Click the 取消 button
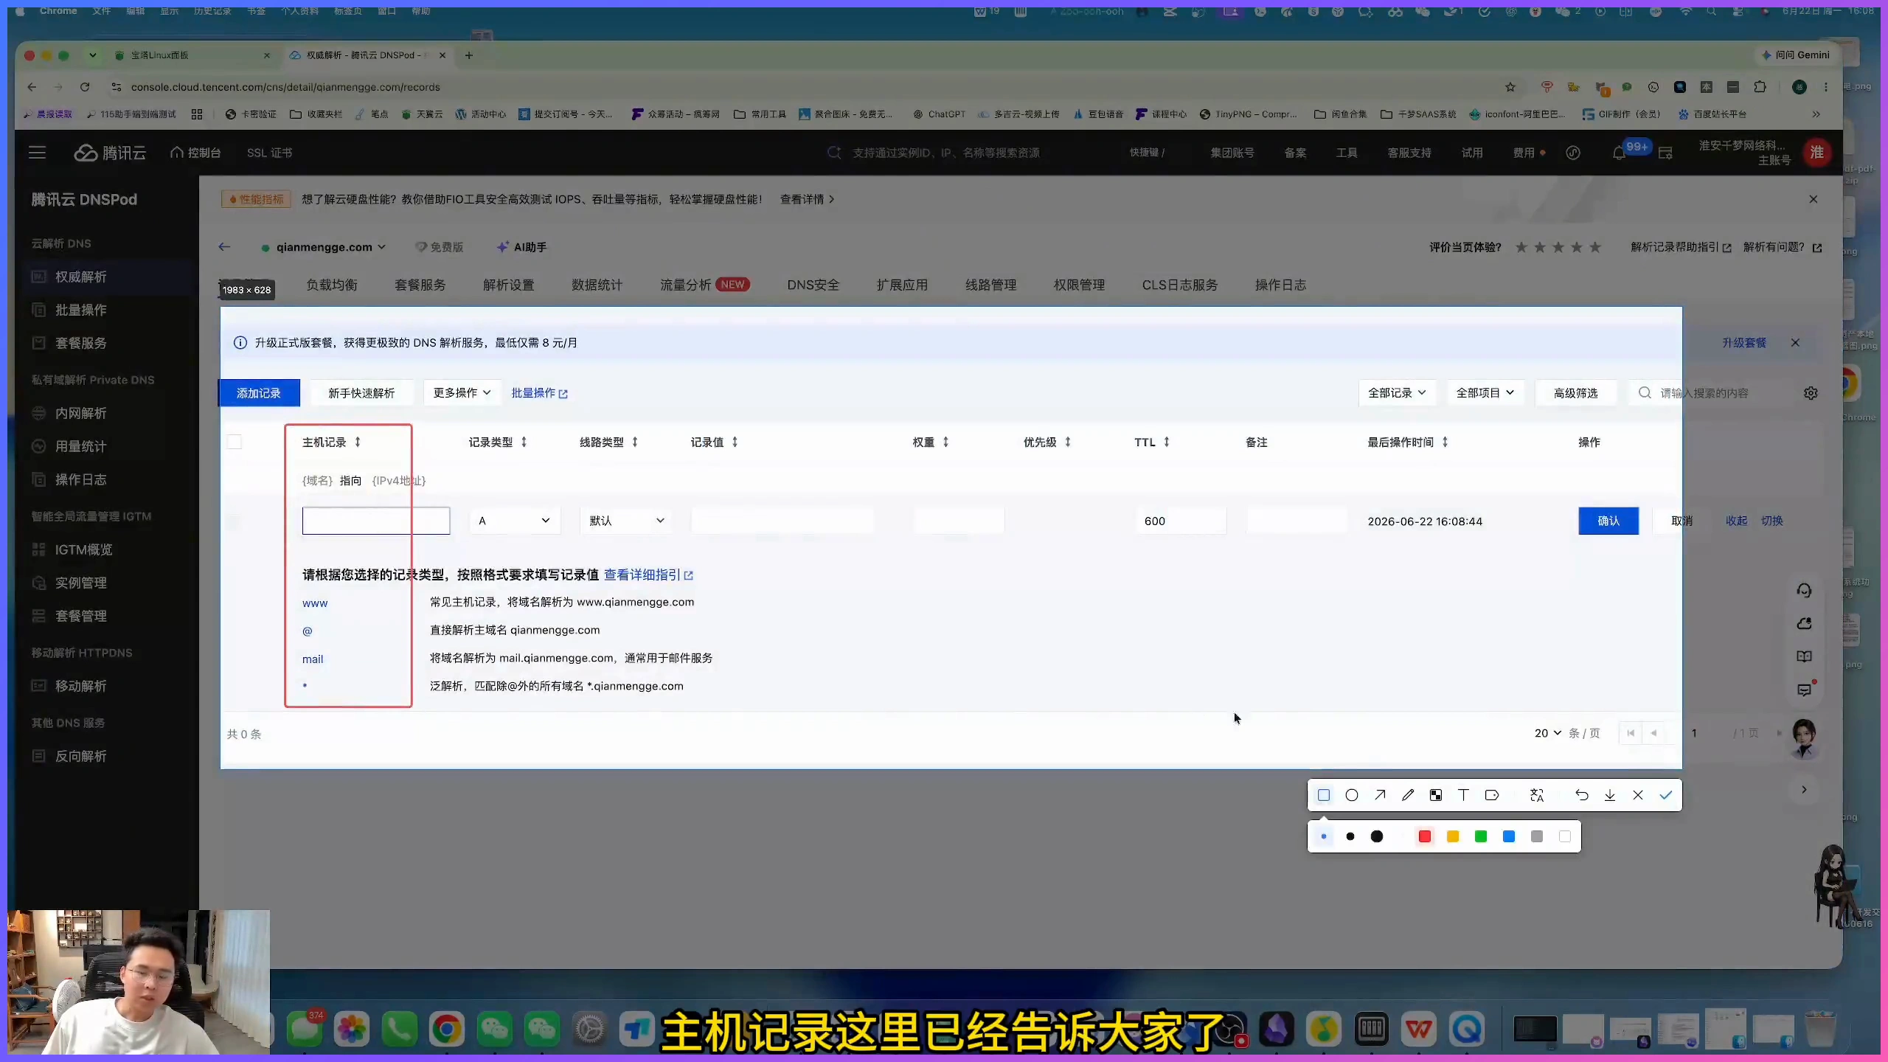 point(1681,521)
